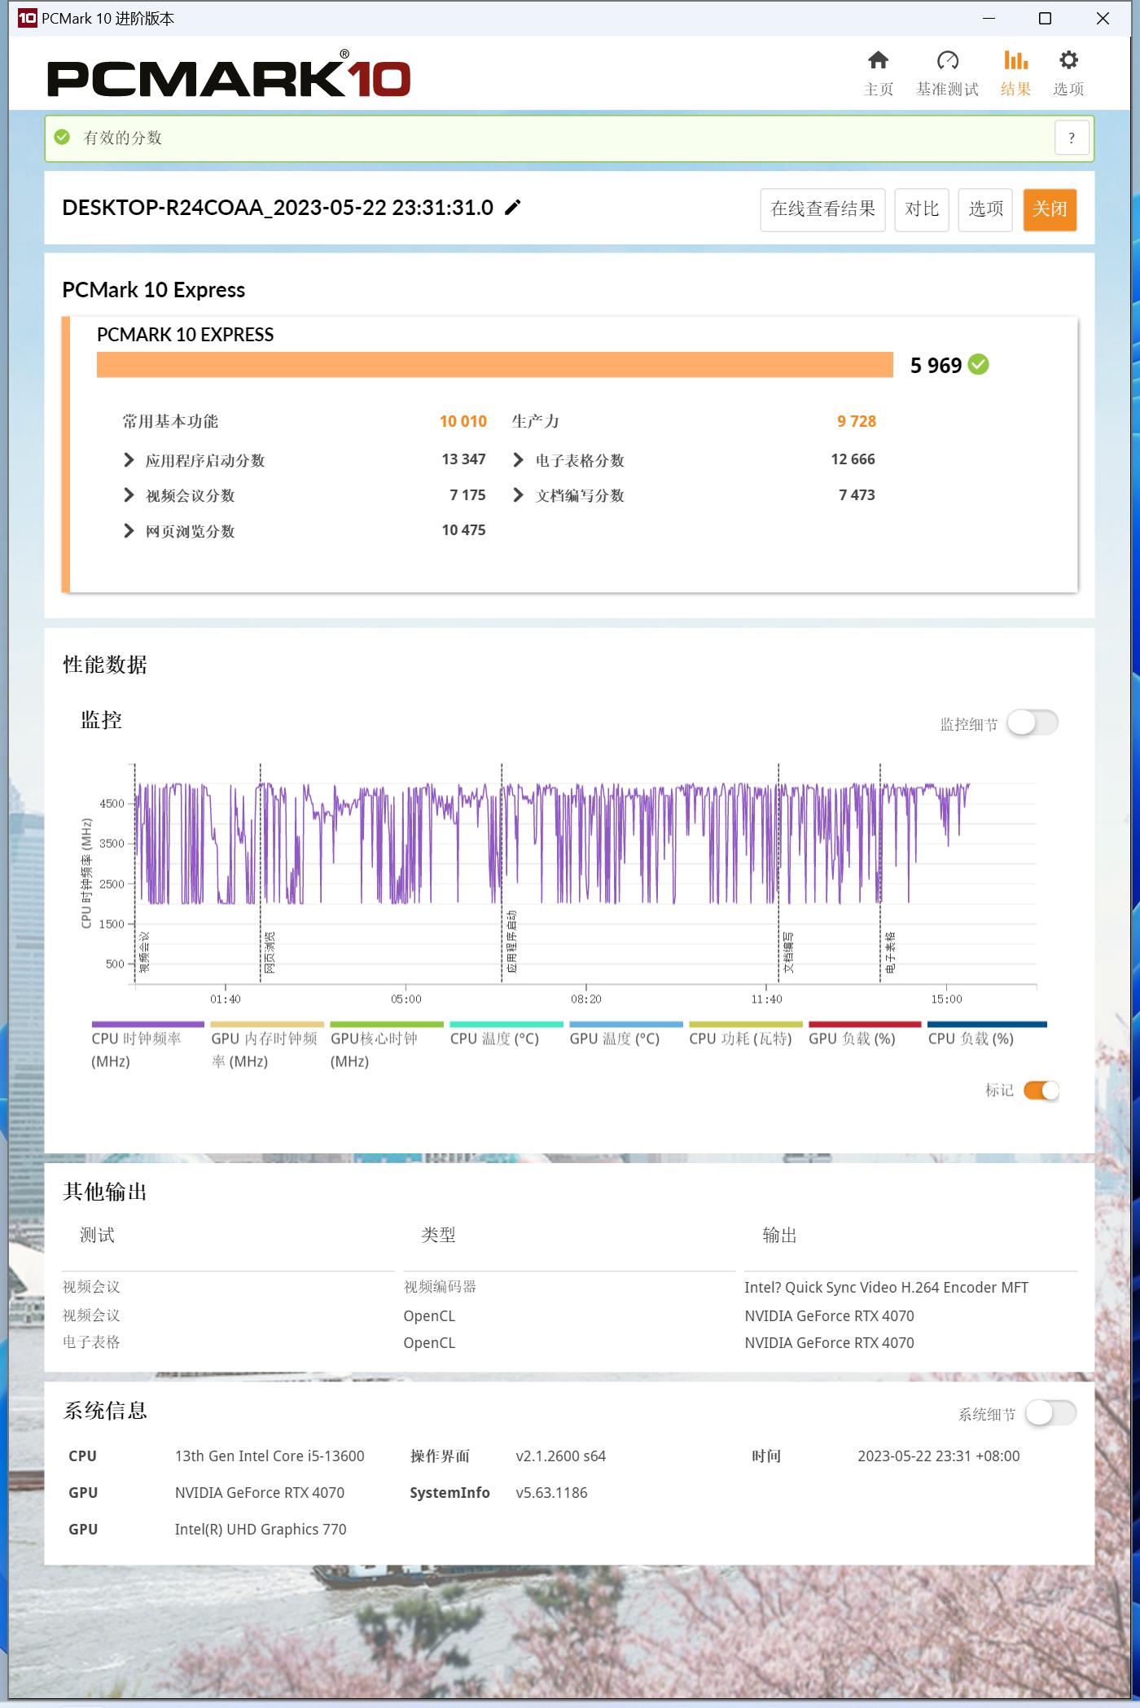Click the question mark help icon
Screen dimensions: 1140x1708
pyautogui.click(x=1072, y=138)
